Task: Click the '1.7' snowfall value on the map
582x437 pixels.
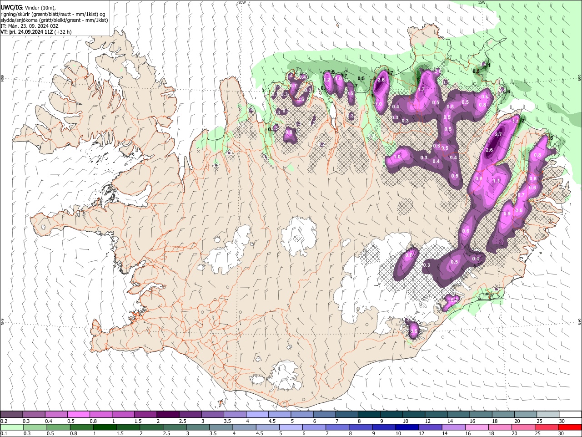Action: [421, 90]
